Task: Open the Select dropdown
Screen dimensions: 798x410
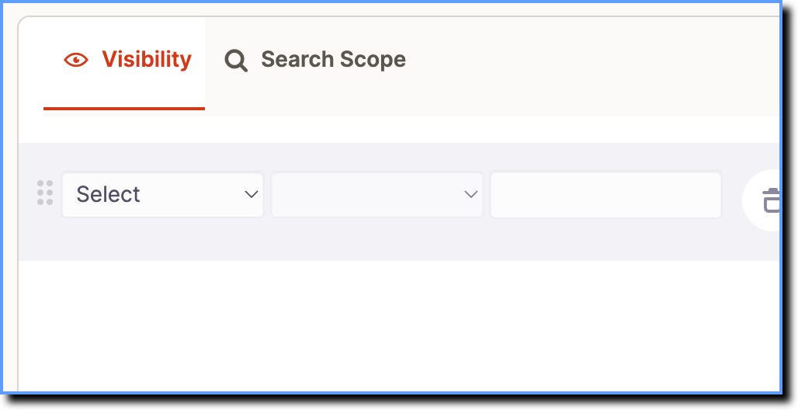Action: (x=162, y=195)
